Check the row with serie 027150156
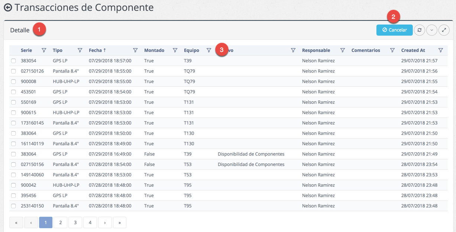This screenshot has width=456, height=232. (13, 165)
